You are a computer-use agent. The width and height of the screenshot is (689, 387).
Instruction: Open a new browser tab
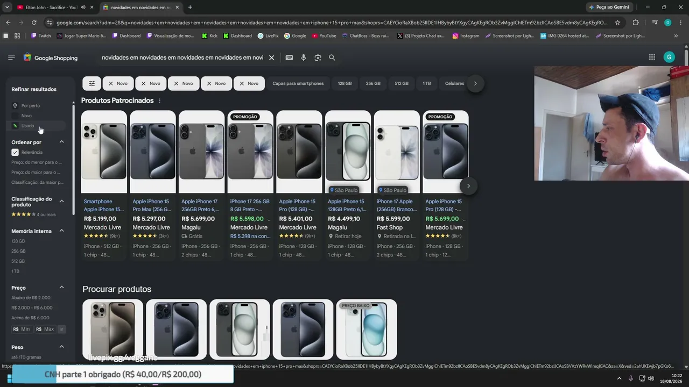190,8
